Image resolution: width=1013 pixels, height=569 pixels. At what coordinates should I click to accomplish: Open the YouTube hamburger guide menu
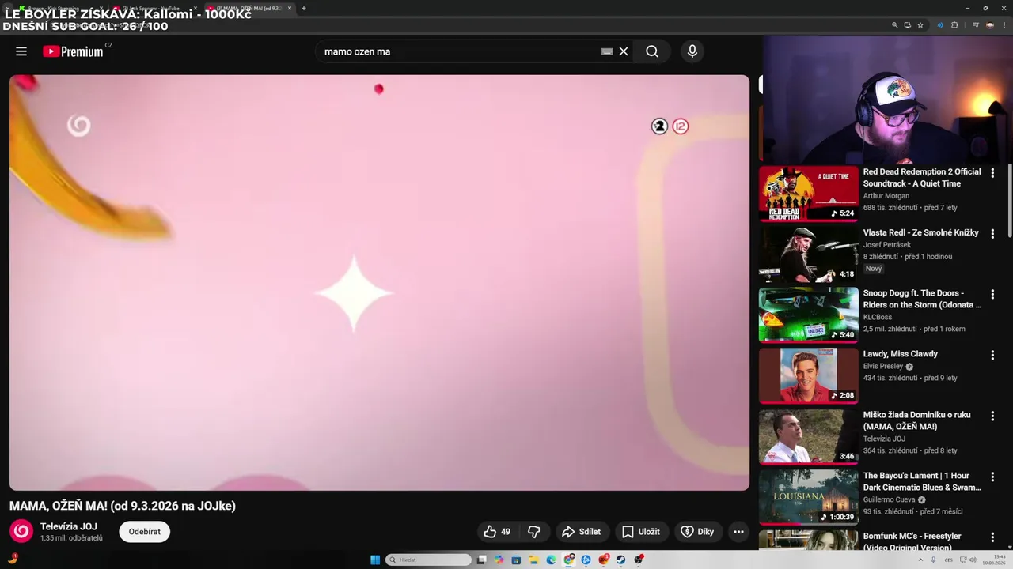(21, 51)
